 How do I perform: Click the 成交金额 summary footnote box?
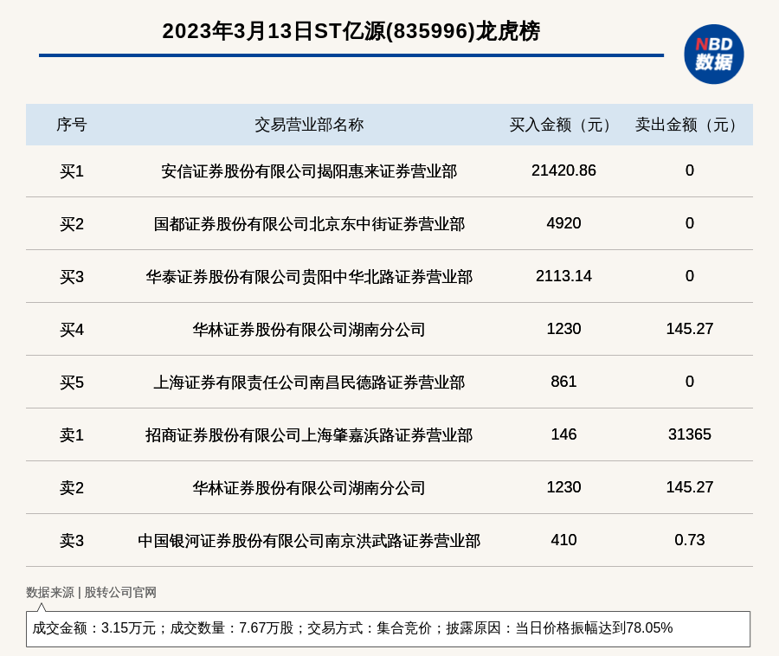[x=388, y=628]
